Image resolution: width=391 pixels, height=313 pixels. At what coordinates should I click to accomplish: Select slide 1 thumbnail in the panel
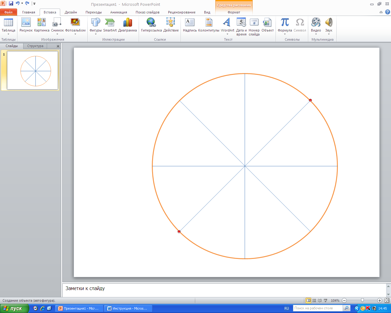pyautogui.click(x=32, y=70)
